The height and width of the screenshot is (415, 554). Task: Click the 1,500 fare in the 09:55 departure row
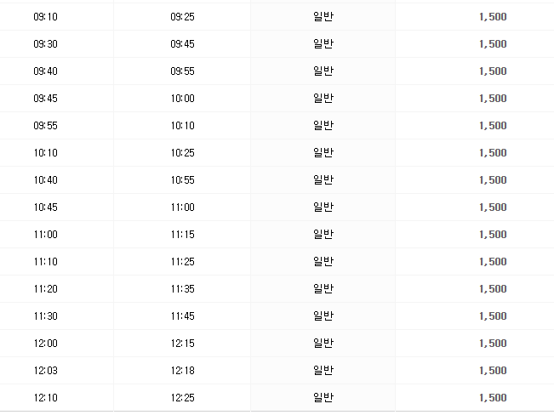(x=493, y=126)
